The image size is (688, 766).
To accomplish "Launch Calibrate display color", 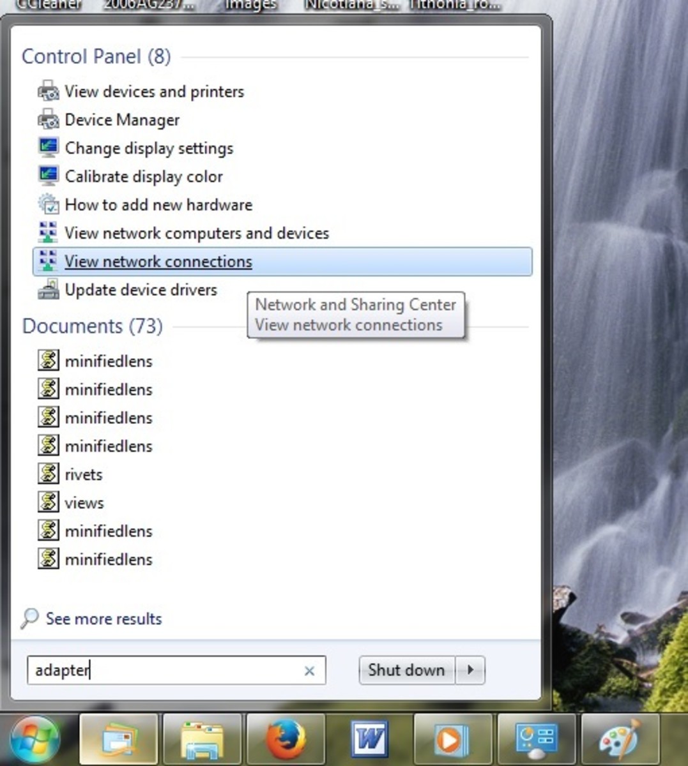I will (143, 177).
